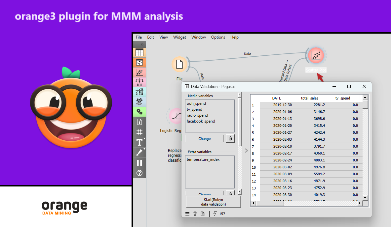Select the 2020-03-30 date cell
This screenshot has width=391, height=227.
277,195
